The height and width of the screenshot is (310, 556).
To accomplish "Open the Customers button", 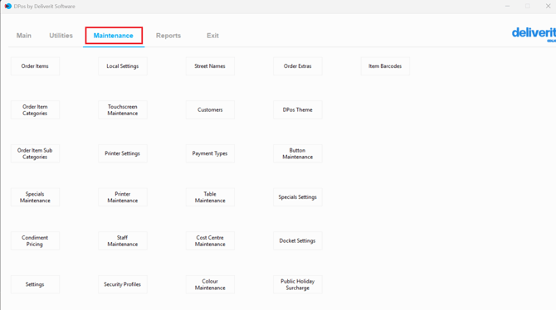I will coord(210,110).
